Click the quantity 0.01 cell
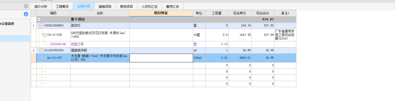Screen dimensions: 395x101 217,58
